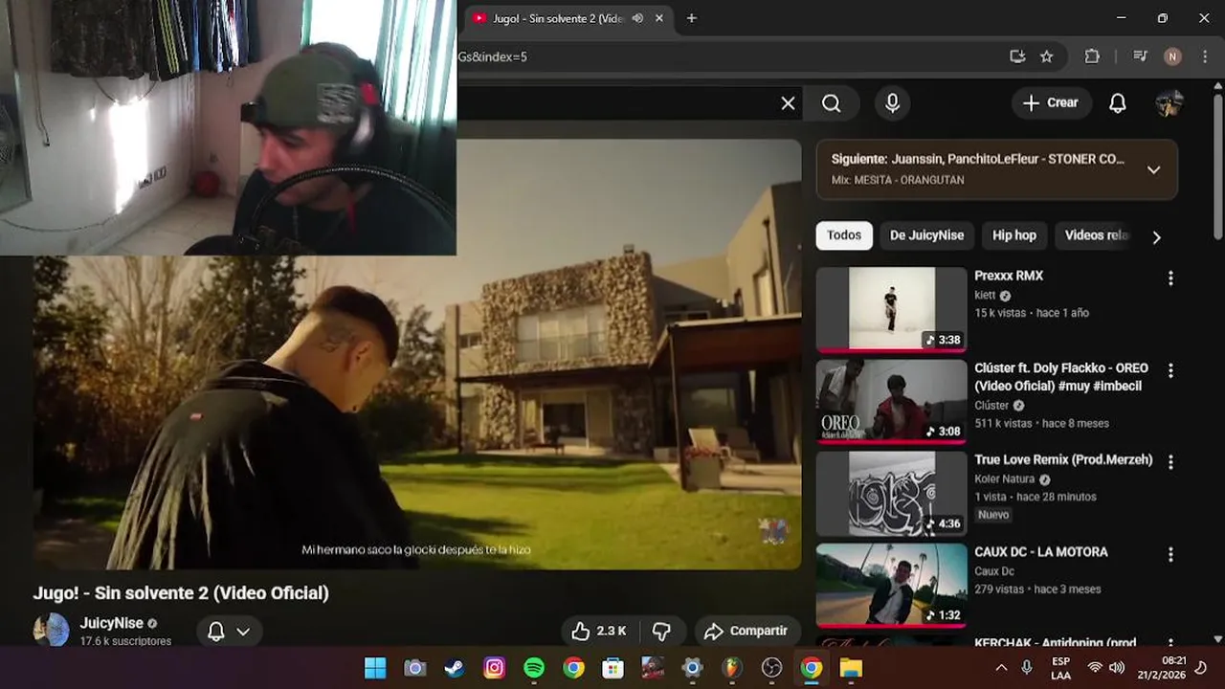
Task: Open Instagram from the taskbar
Action: click(x=494, y=668)
